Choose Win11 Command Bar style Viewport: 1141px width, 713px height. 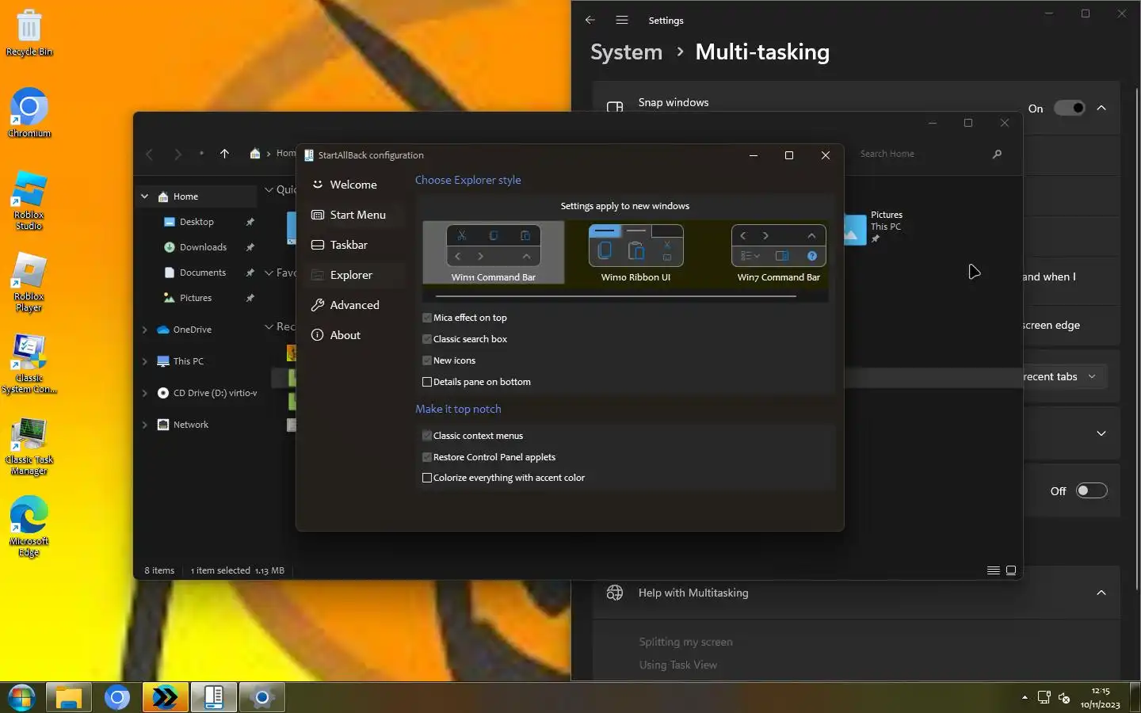click(x=494, y=253)
